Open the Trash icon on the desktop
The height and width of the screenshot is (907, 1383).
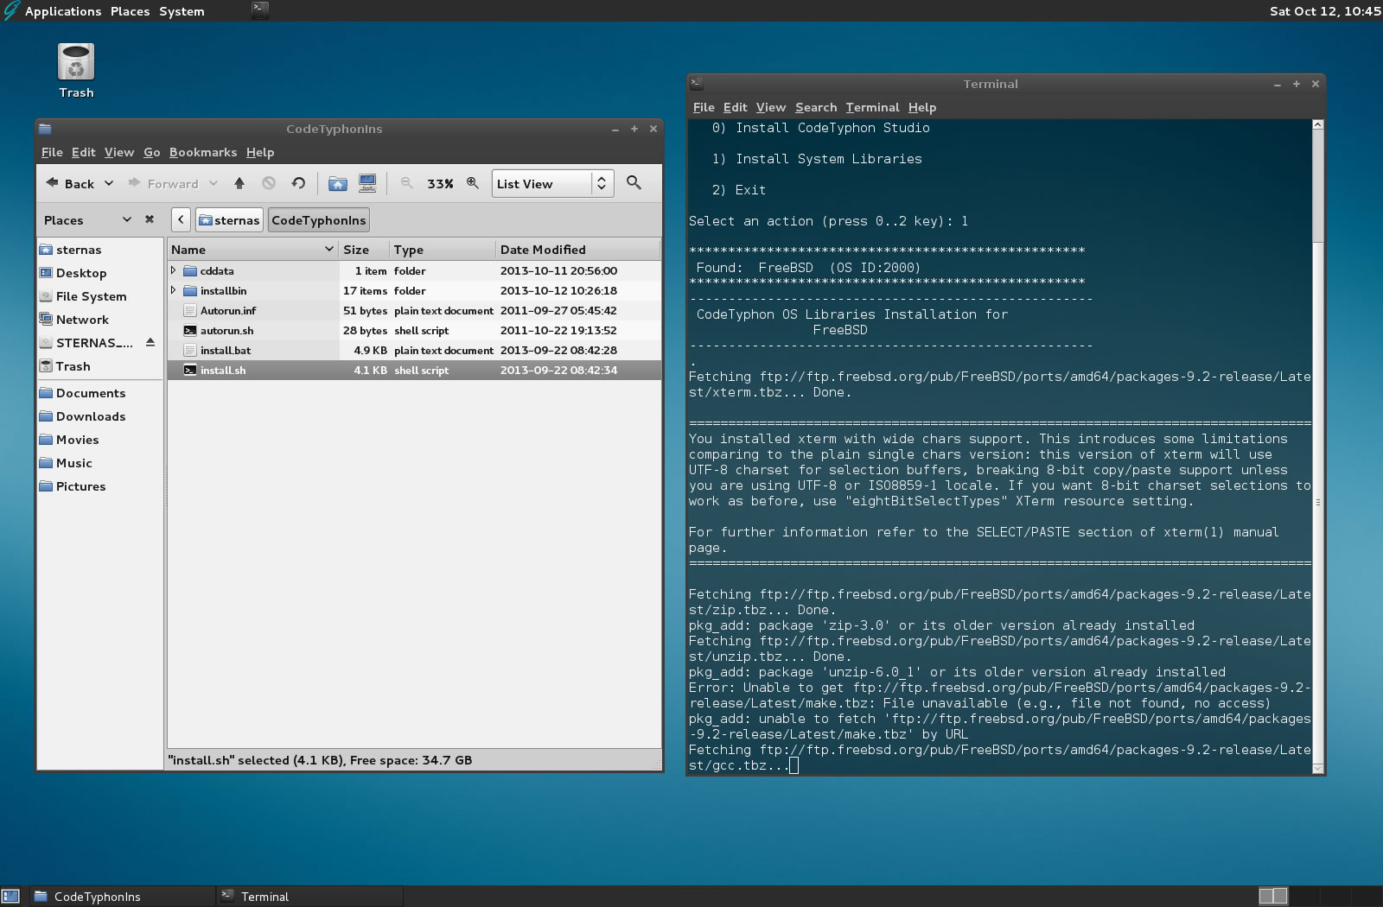pyautogui.click(x=76, y=71)
